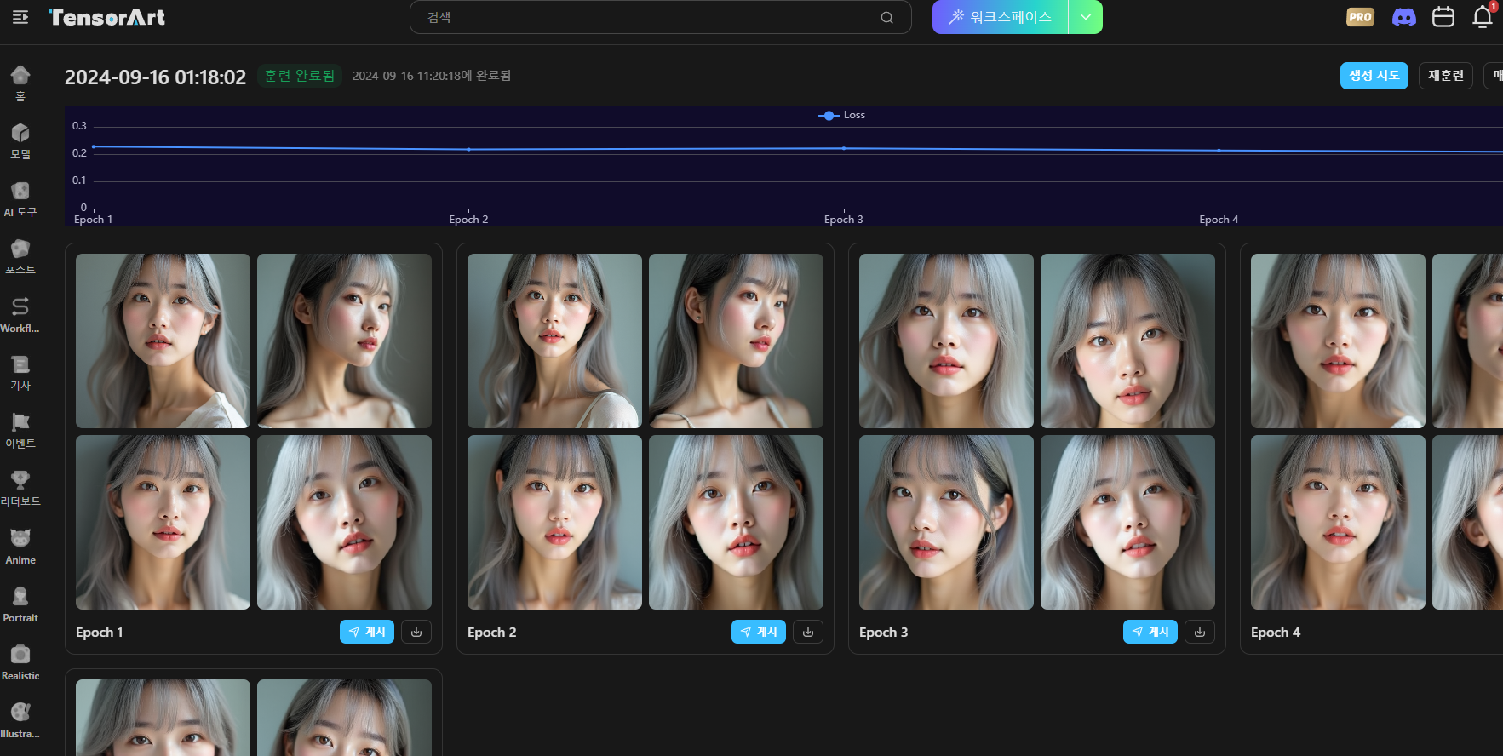The image size is (1503, 756).
Task: Collapse the sidebar with the hamburger menu icon
Action: pyautogui.click(x=20, y=17)
